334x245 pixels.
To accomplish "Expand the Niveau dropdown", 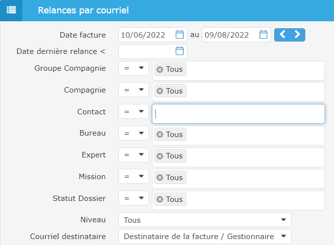I will (x=204, y=220).
